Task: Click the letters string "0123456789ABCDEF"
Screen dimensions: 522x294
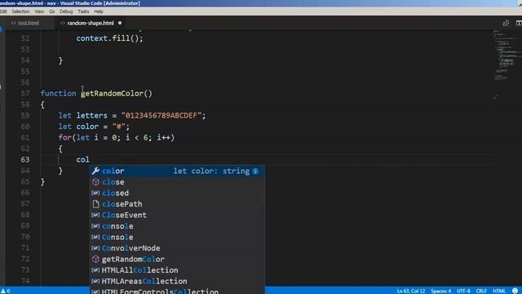Action: (161, 115)
